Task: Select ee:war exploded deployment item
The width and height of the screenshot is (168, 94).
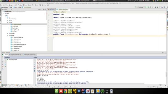Action: pyautogui.click(x=12, y=60)
